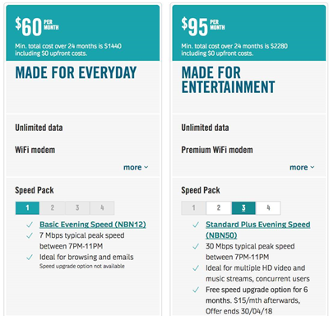Click the chevron beside 'more' in Entertainment plan
This screenshot has height=316, width=329.
313,167
